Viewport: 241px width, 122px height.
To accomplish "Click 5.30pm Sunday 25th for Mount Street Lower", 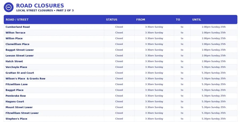I will point(214,107).
